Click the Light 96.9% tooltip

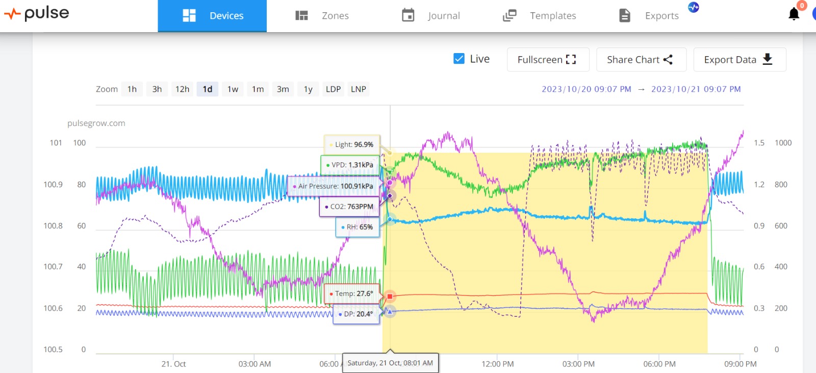click(x=352, y=145)
